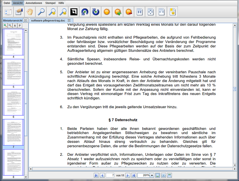Select page 5 thumbnail

[x=13, y=72]
